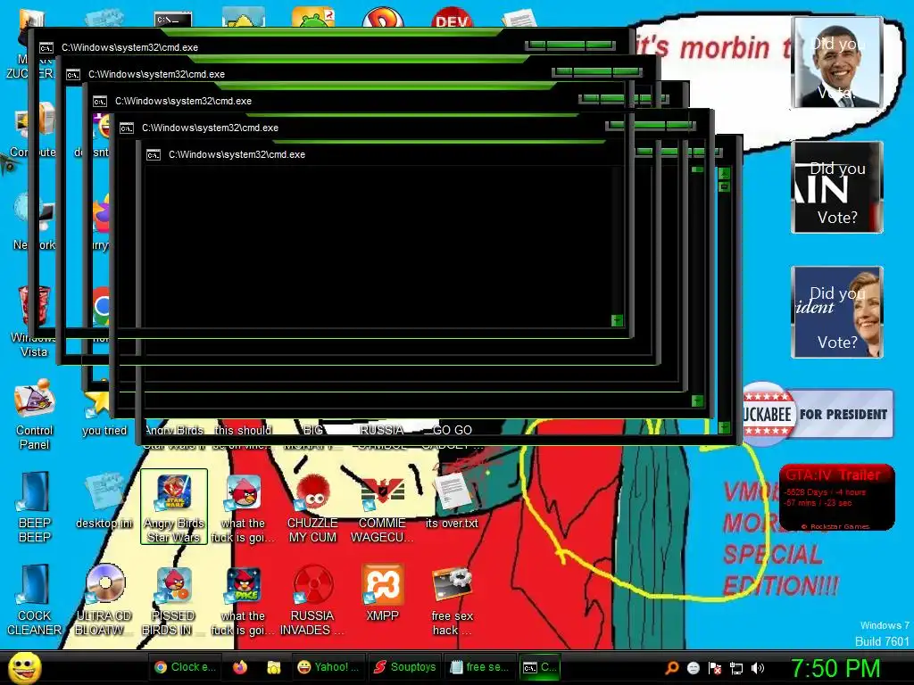Click the smiley-face Start button
The height and width of the screenshot is (685, 914).
24,667
